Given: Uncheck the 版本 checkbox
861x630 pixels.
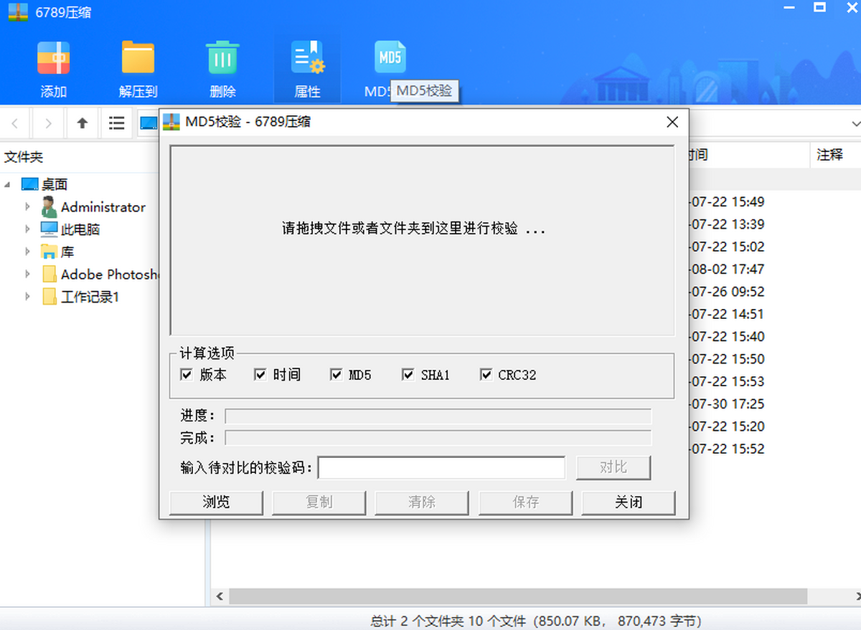Looking at the screenshot, I should pyautogui.click(x=187, y=375).
